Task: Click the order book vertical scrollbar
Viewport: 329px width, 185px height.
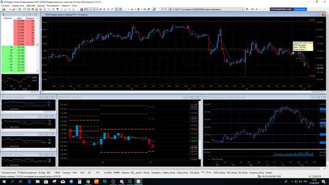Action: pyautogui.click(x=38, y=45)
